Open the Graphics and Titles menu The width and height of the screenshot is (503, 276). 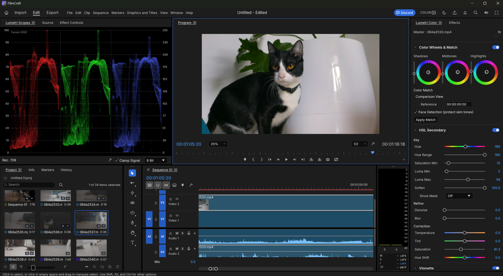[x=142, y=13]
